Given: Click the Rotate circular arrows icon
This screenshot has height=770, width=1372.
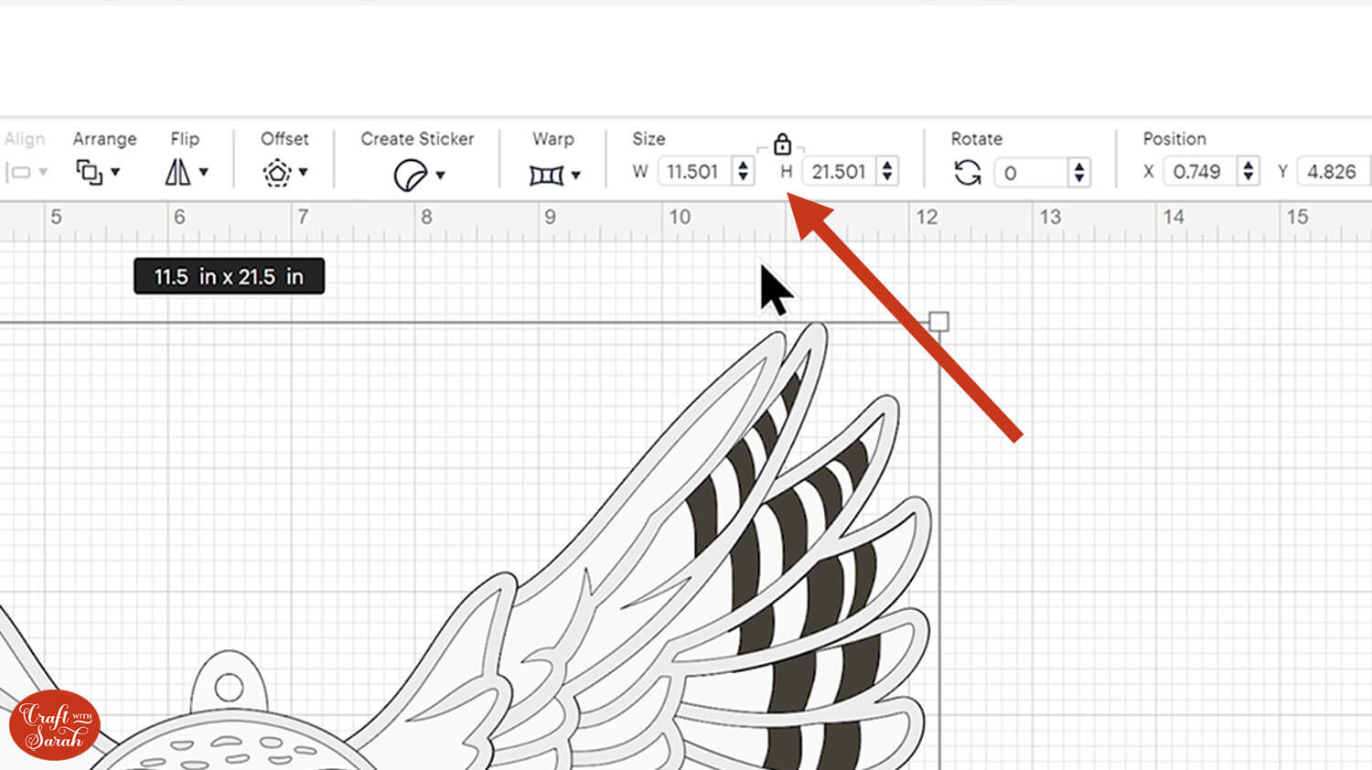Looking at the screenshot, I should [x=968, y=172].
